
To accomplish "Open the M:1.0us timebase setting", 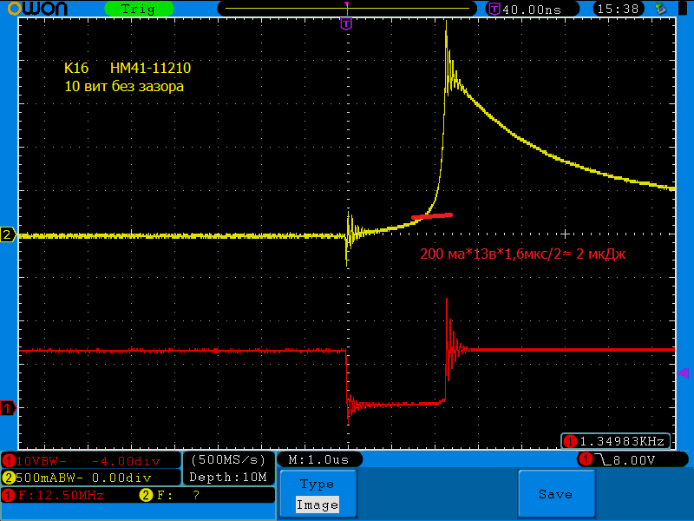I will point(318,459).
